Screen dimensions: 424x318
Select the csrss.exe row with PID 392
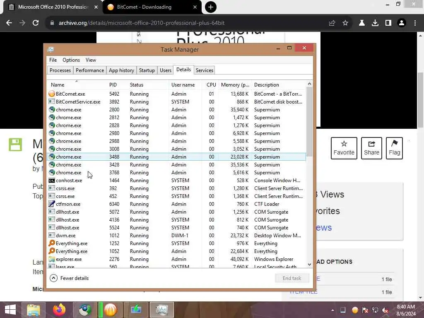click(176, 188)
